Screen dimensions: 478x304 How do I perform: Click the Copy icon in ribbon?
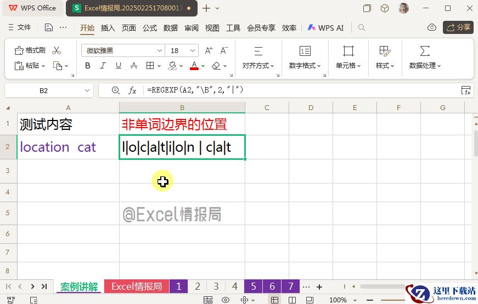pyautogui.click(x=58, y=65)
